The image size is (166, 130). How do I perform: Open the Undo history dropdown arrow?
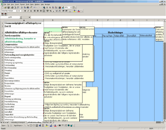pos(37,8)
